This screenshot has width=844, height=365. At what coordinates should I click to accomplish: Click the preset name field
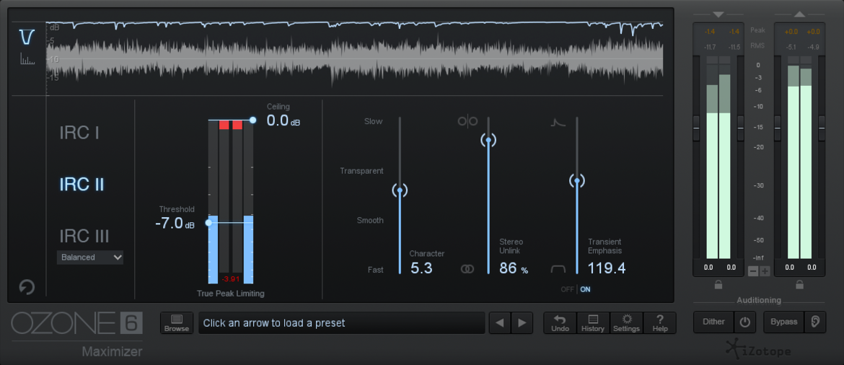(341, 323)
